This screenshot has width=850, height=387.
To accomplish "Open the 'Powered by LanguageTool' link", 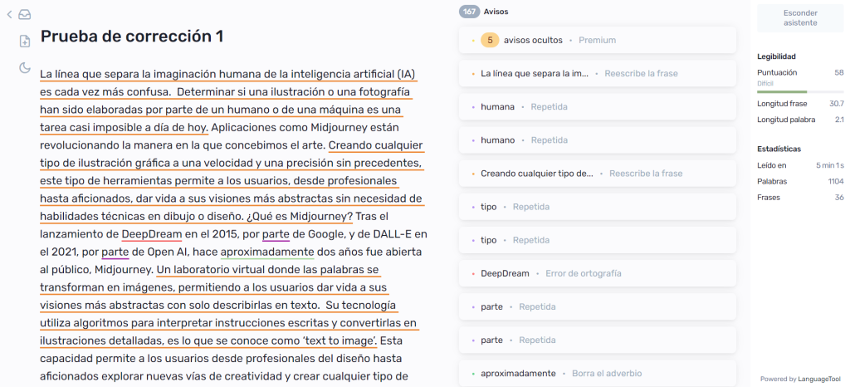I will coord(800,378).
